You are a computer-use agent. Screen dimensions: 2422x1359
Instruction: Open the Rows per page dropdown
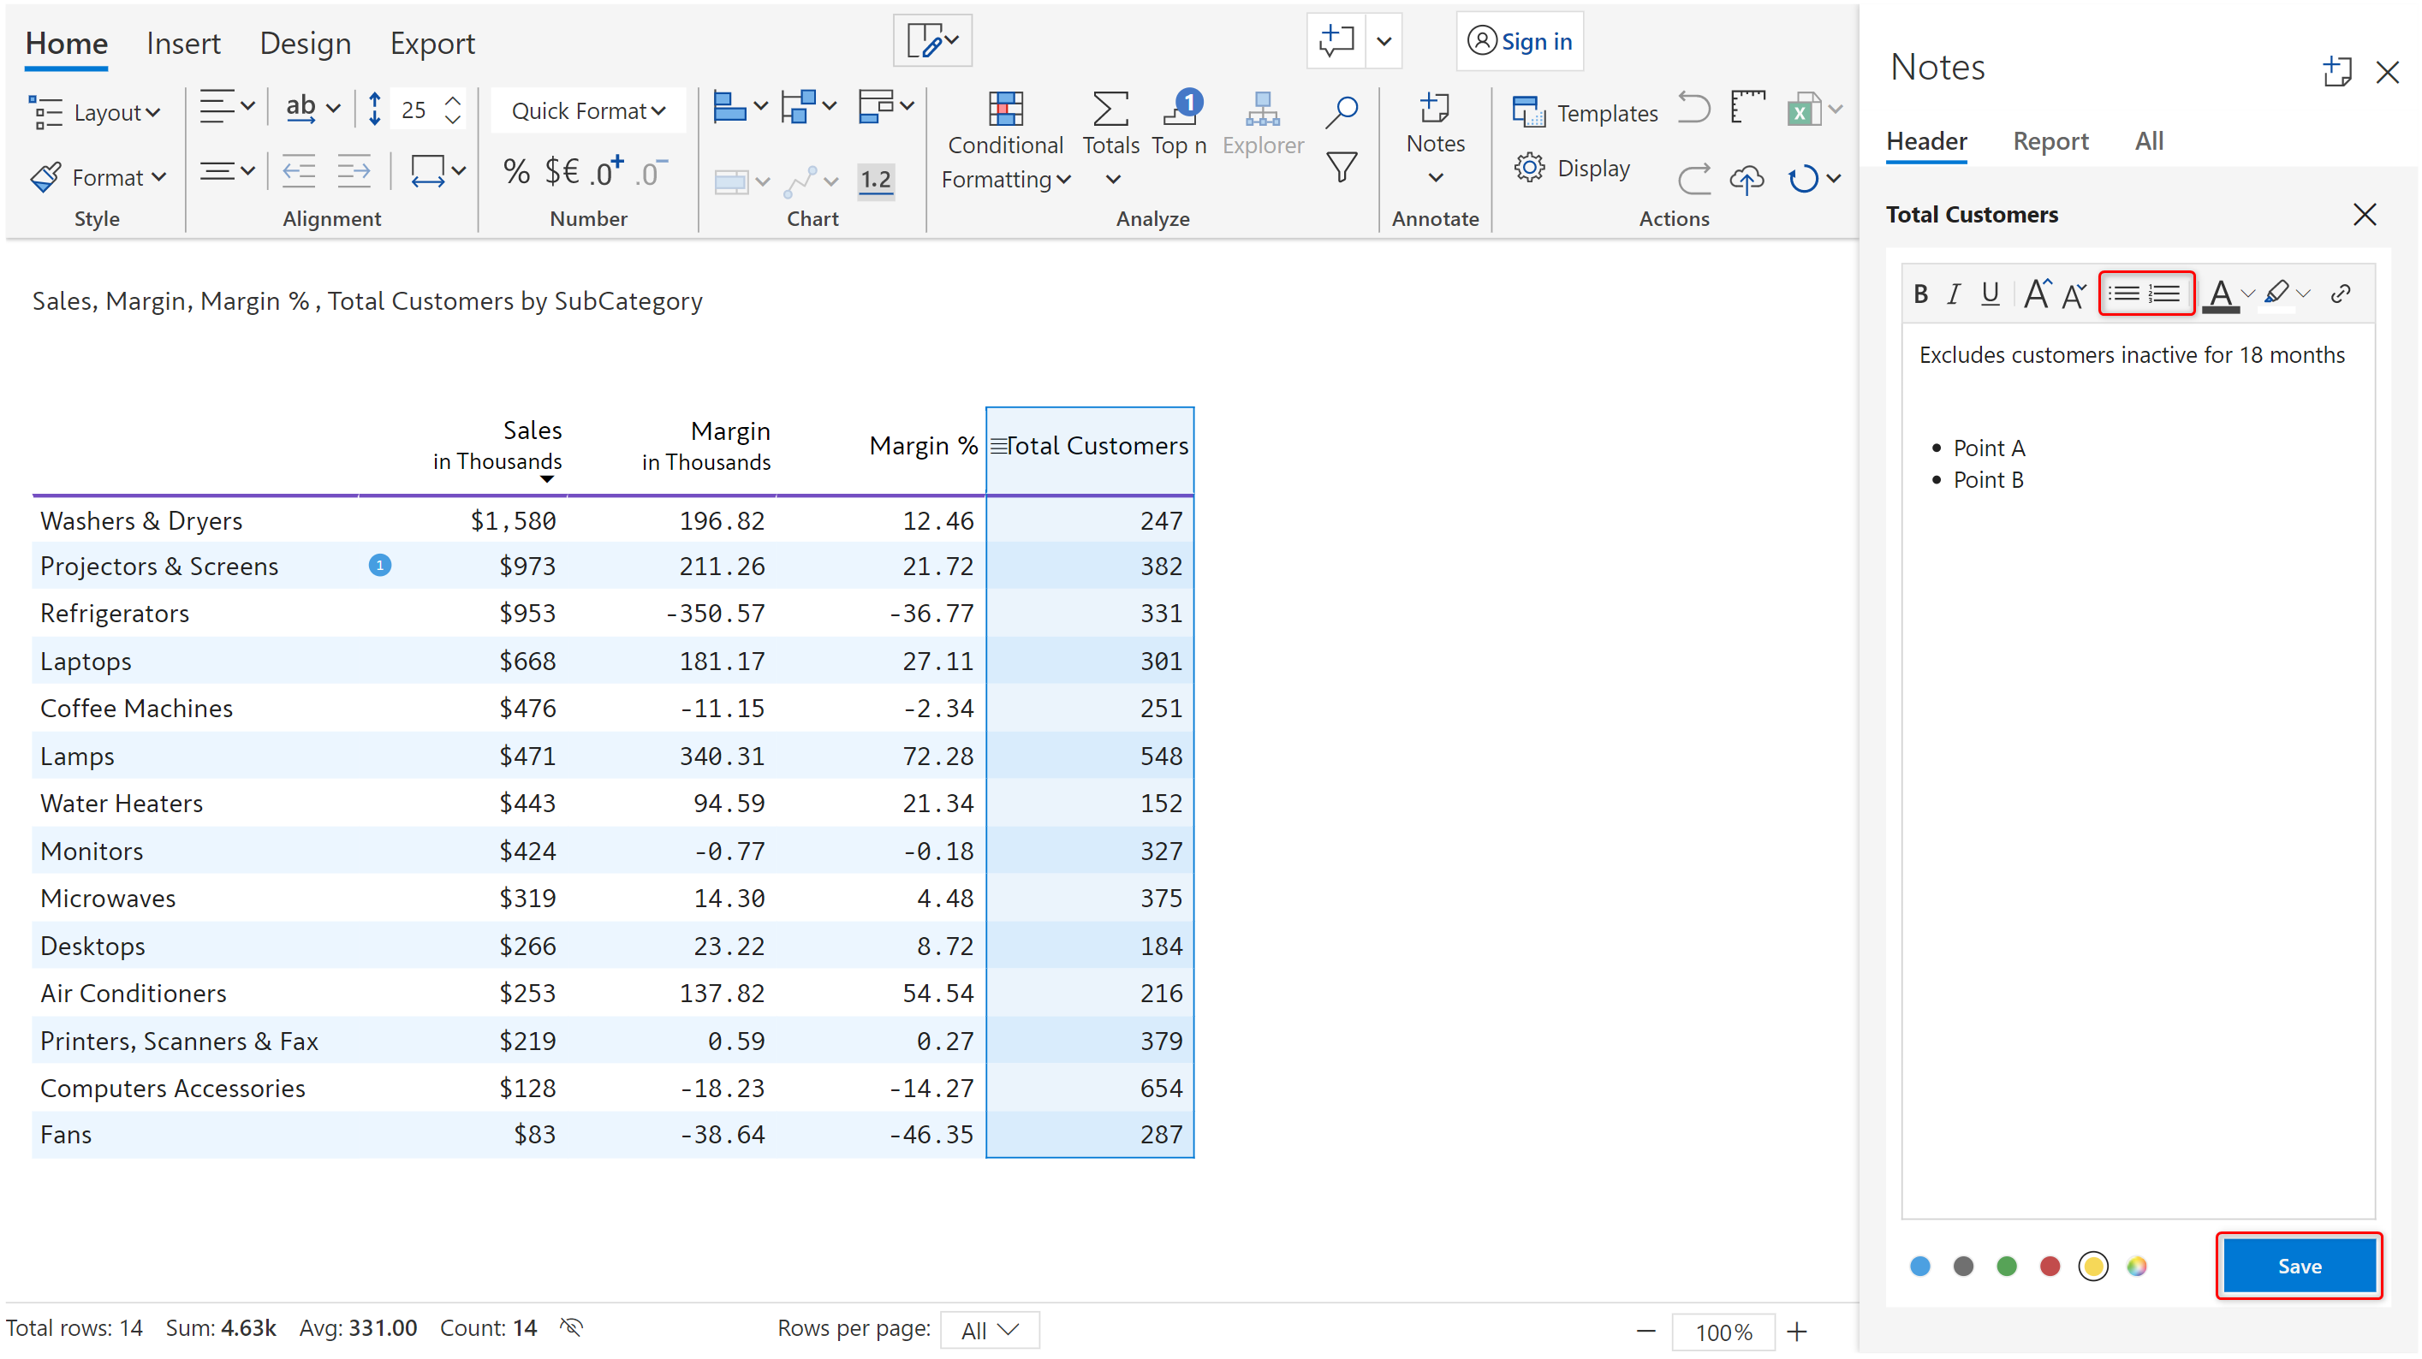pyautogui.click(x=989, y=1330)
